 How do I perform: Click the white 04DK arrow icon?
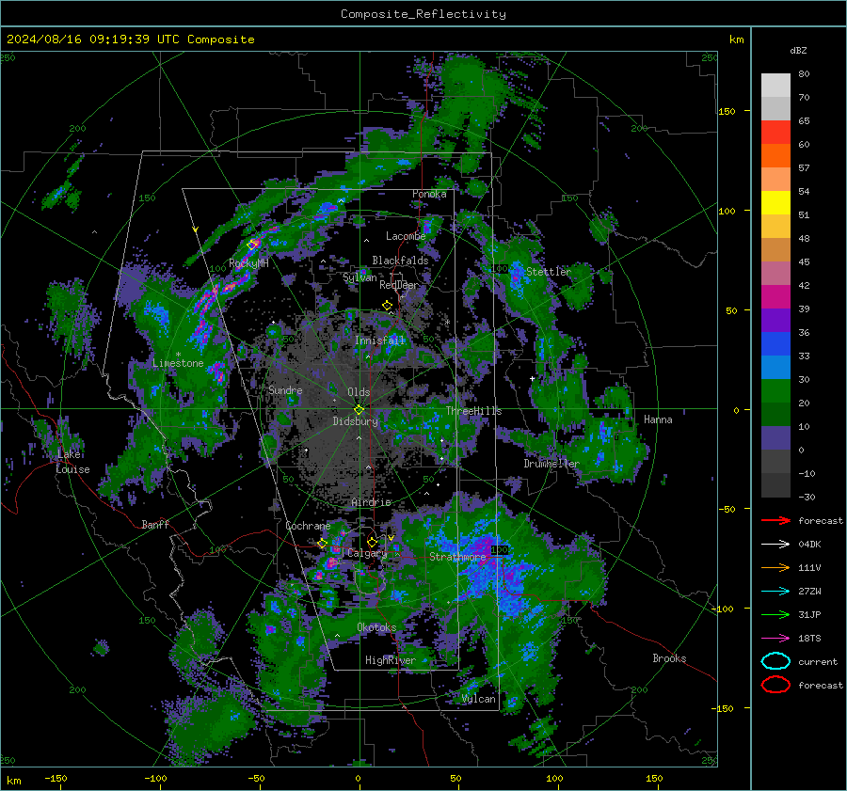(775, 545)
